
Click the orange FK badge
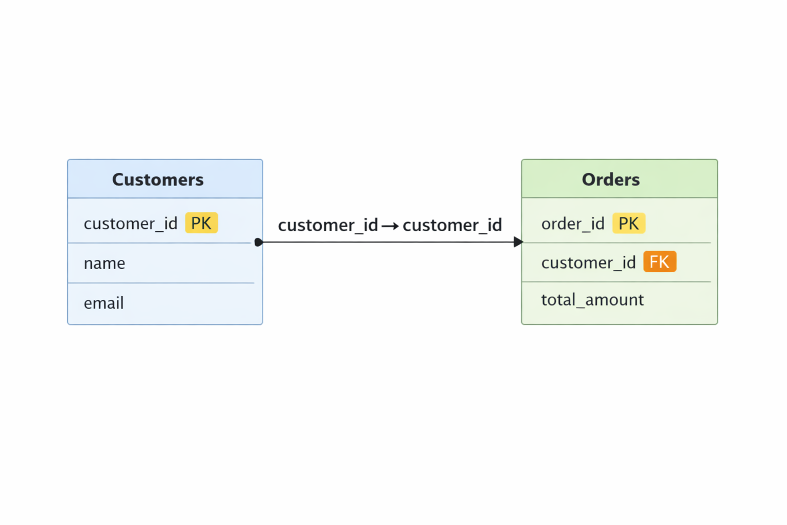click(x=659, y=262)
